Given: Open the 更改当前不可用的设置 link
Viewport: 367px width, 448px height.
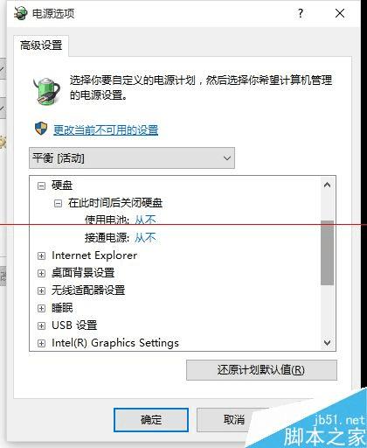Looking at the screenshot, I should pyautogui.click(x=106, y=130).
